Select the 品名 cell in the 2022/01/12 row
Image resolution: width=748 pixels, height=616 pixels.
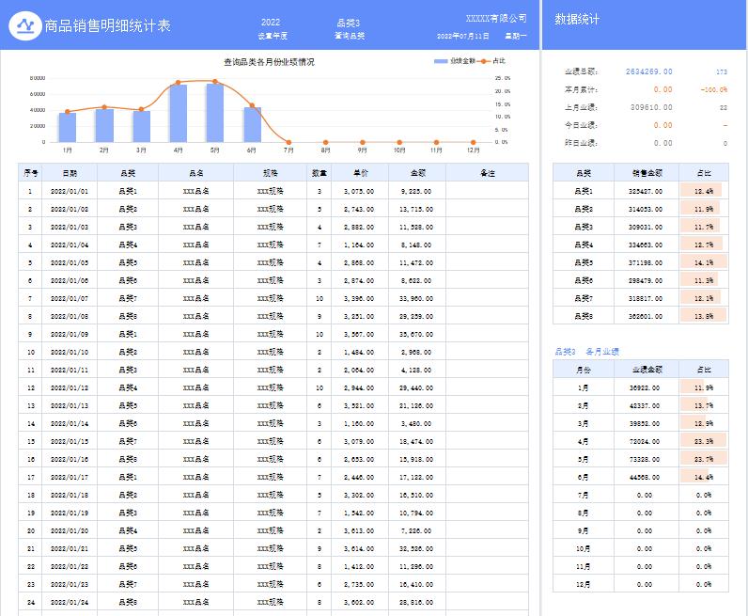pyautogui.click(x=196, y=387)
